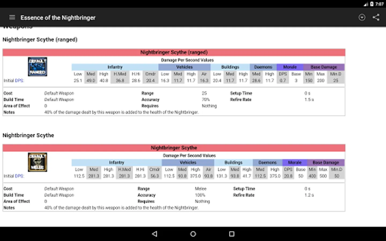Click melee Accuracy value 100%
The height and width of the screenshot is (241, 386).
(200, 195)
